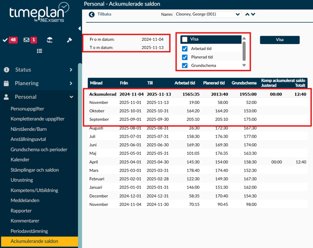Open Stämplingar och saldon in the sidebar
The width and height of the screenshot is (313, 248).
coord(34,170)
